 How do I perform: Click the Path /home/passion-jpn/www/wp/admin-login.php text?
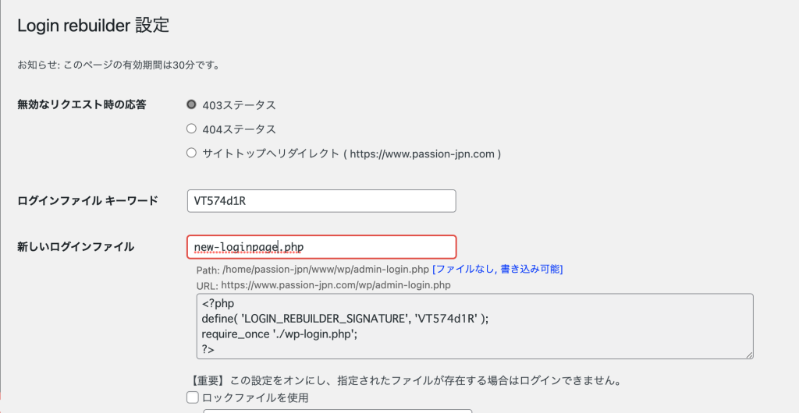click(312, 269)
